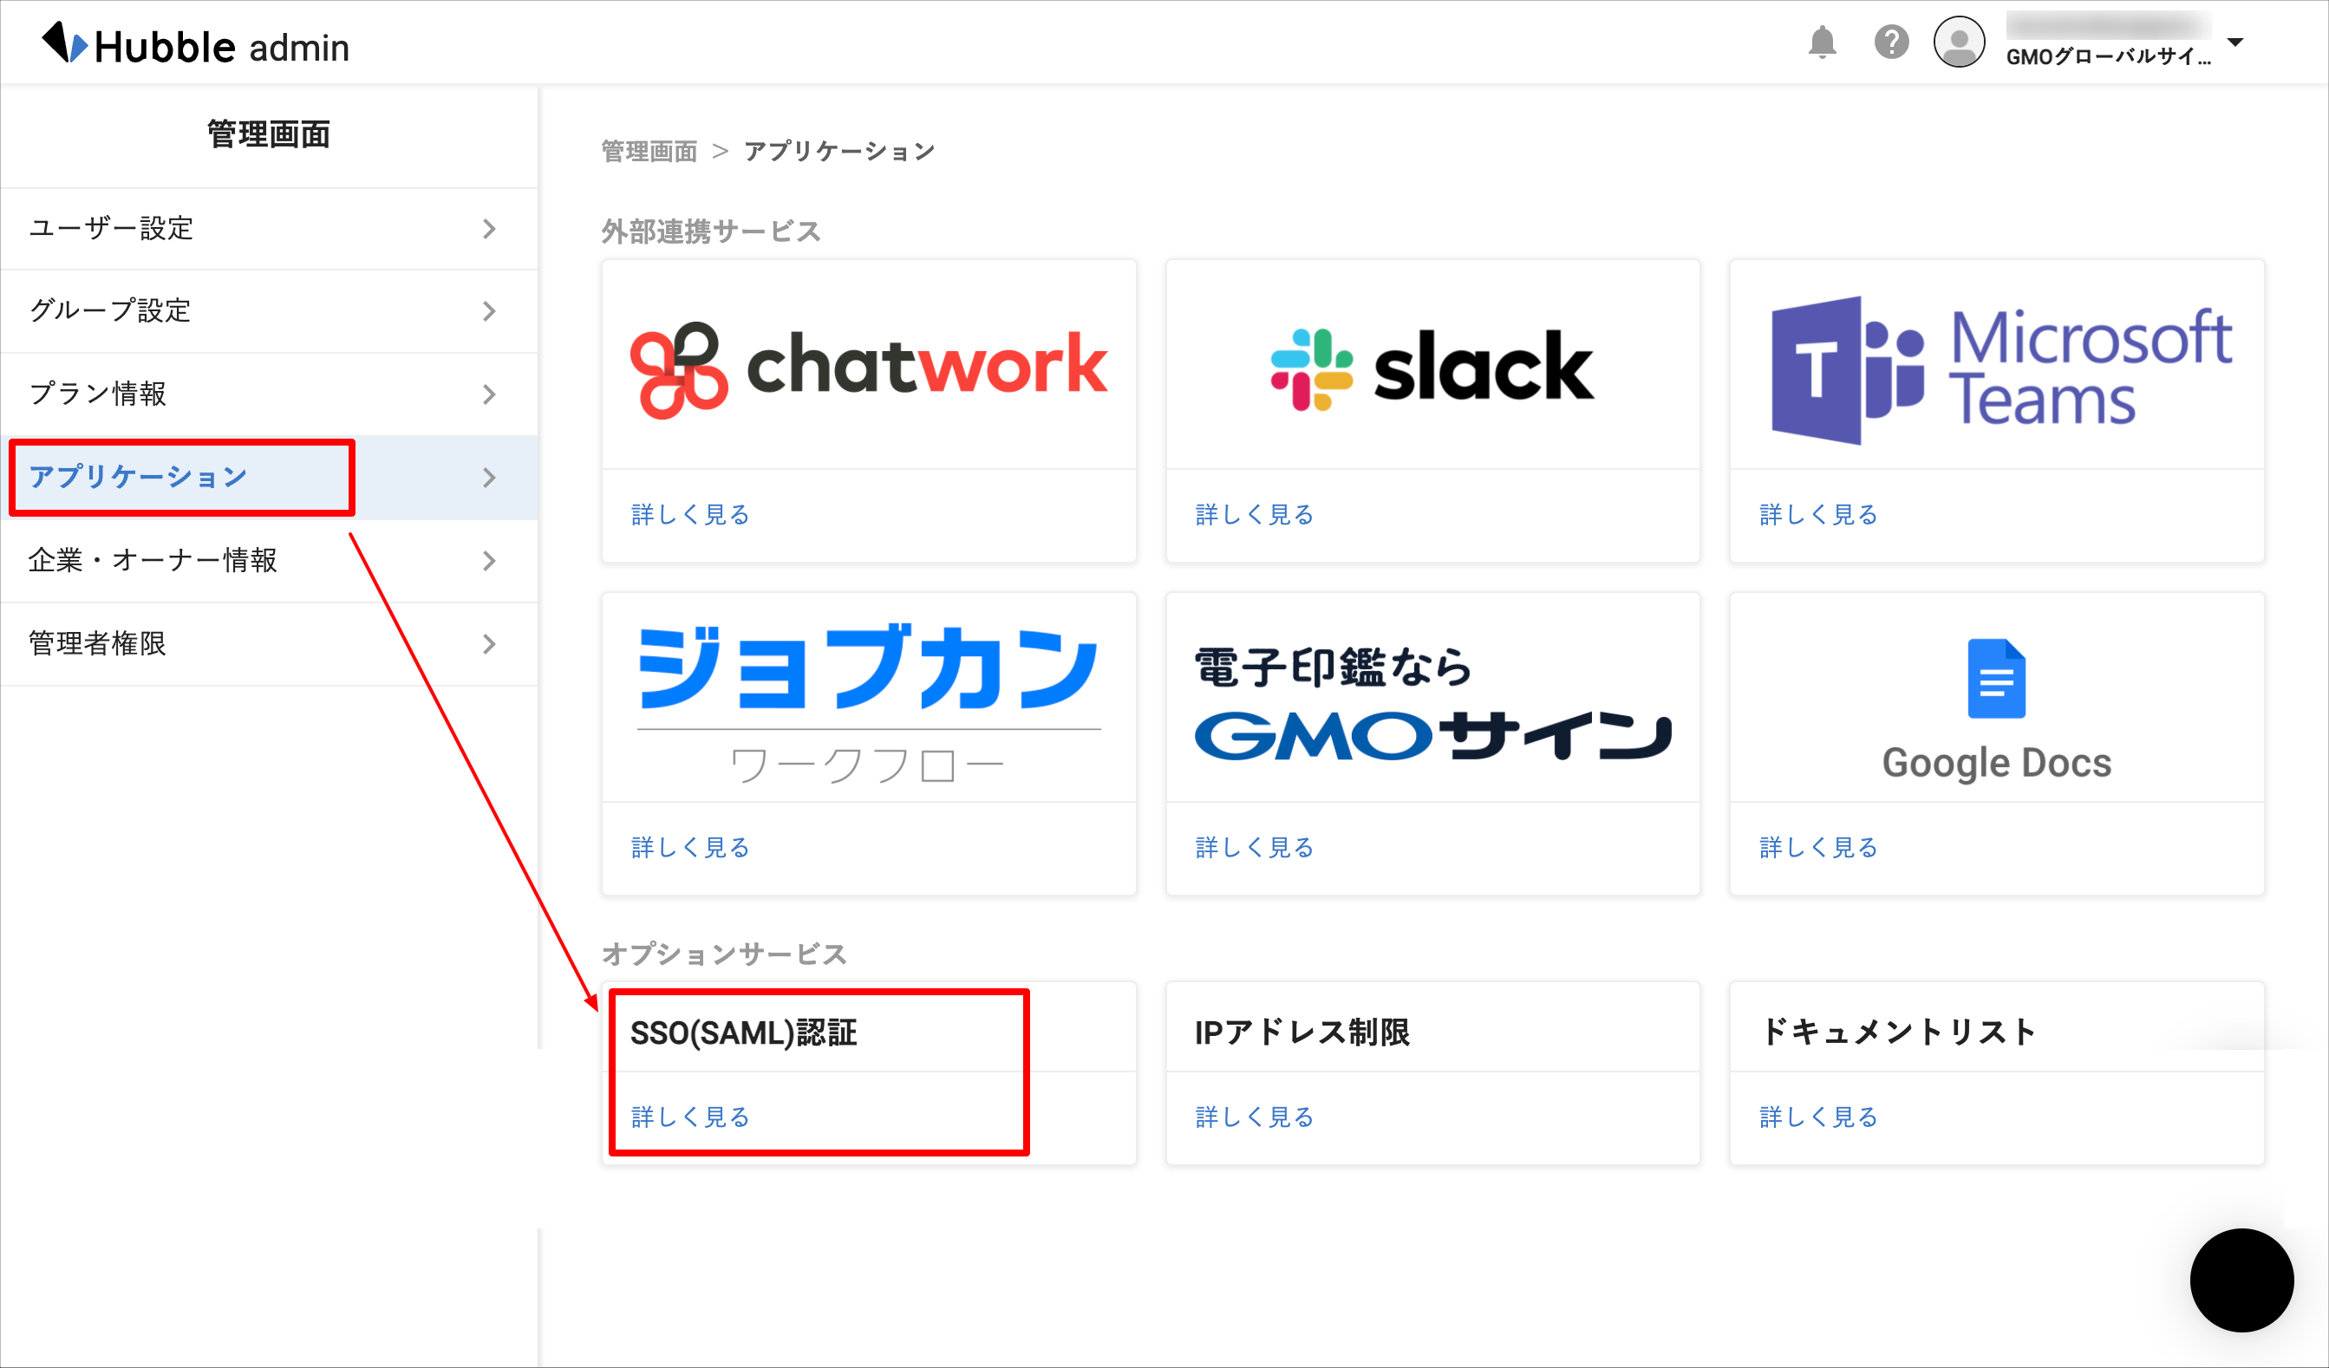Click the chevron beside アプリケーション

[490, 477]
